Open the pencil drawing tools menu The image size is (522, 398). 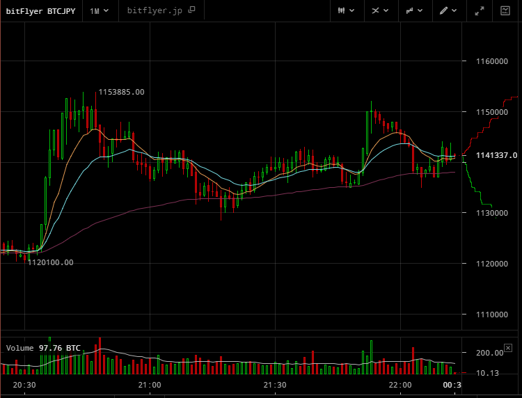448,10
